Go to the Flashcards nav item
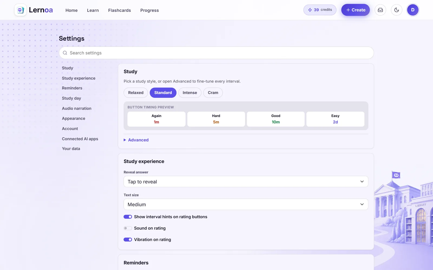 (x=119, y=10)
